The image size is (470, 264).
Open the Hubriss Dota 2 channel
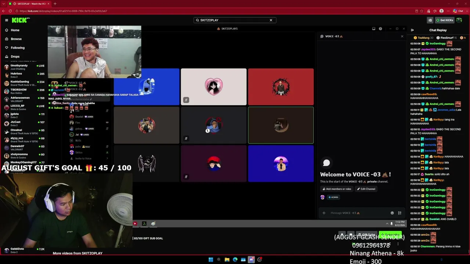point(23,75)
